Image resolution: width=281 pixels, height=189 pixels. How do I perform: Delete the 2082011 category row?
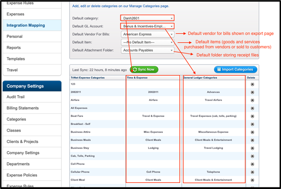pyautogui.click(x=252, y=92)
